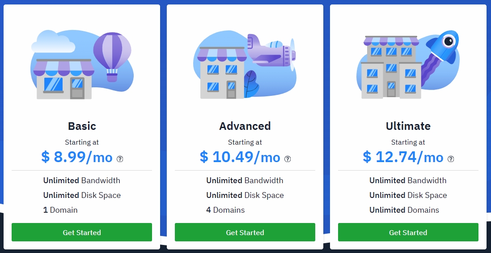Click the $ 12.74/mo price text
Image resolution: width=491 pixels, height=253 pixels.
click(403, 157)
